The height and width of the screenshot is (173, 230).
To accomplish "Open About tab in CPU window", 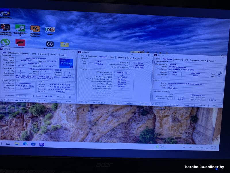I will [61, 55].
